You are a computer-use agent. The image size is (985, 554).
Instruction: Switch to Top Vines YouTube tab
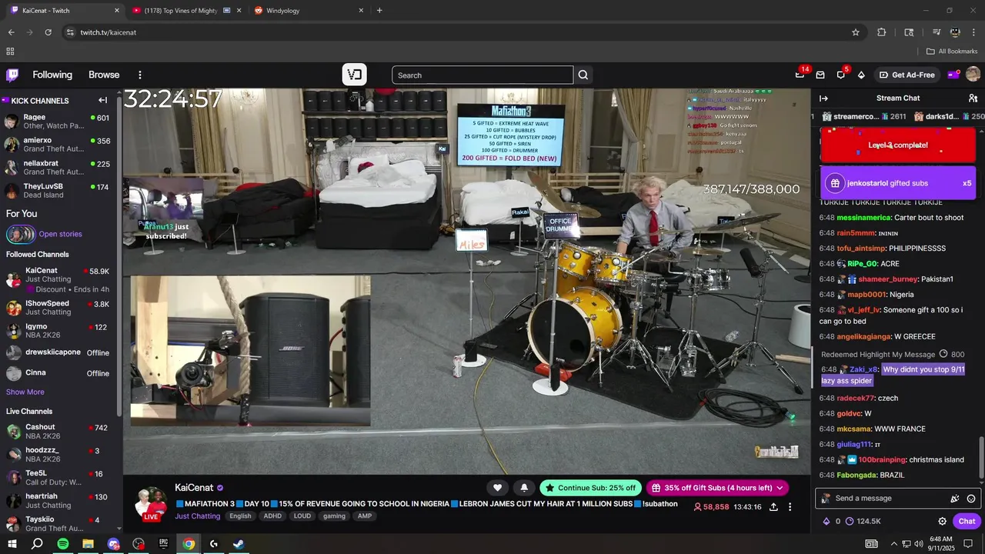tap(187, 11)
